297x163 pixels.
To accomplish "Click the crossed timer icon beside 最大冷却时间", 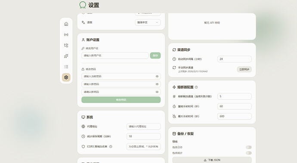I will click(x=174, y=116).
